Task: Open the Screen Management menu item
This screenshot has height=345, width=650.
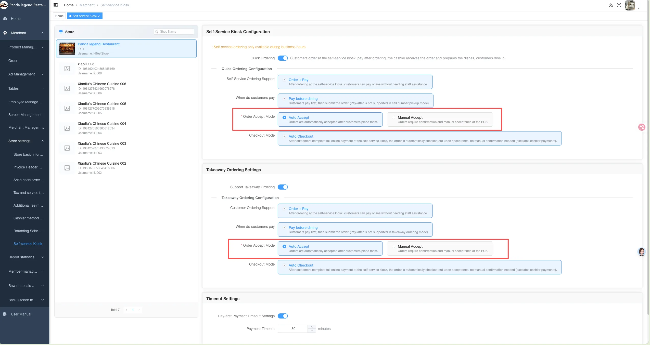Action: click(x=25, y=115)
